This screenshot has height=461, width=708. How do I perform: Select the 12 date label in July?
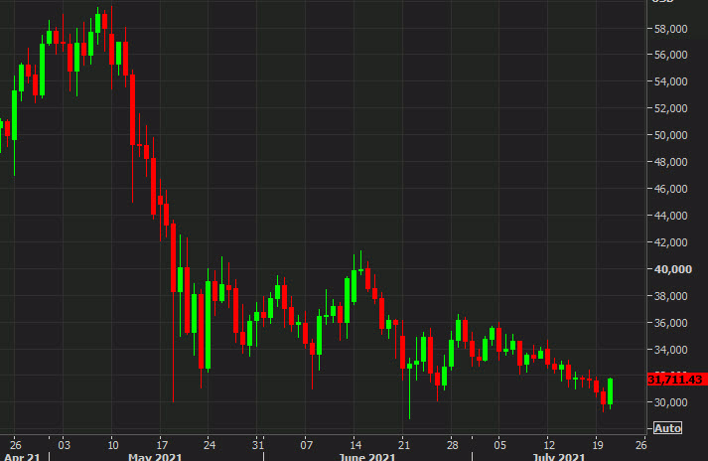(x=549, y=445)
